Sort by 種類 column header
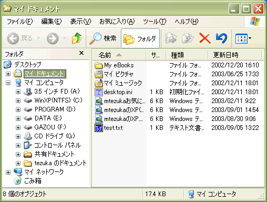 (187, 55)
